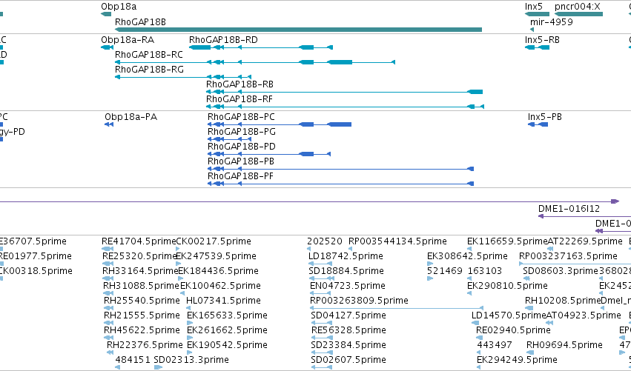Select the RhoGAP18B-RB transcript line

(345, 92)
